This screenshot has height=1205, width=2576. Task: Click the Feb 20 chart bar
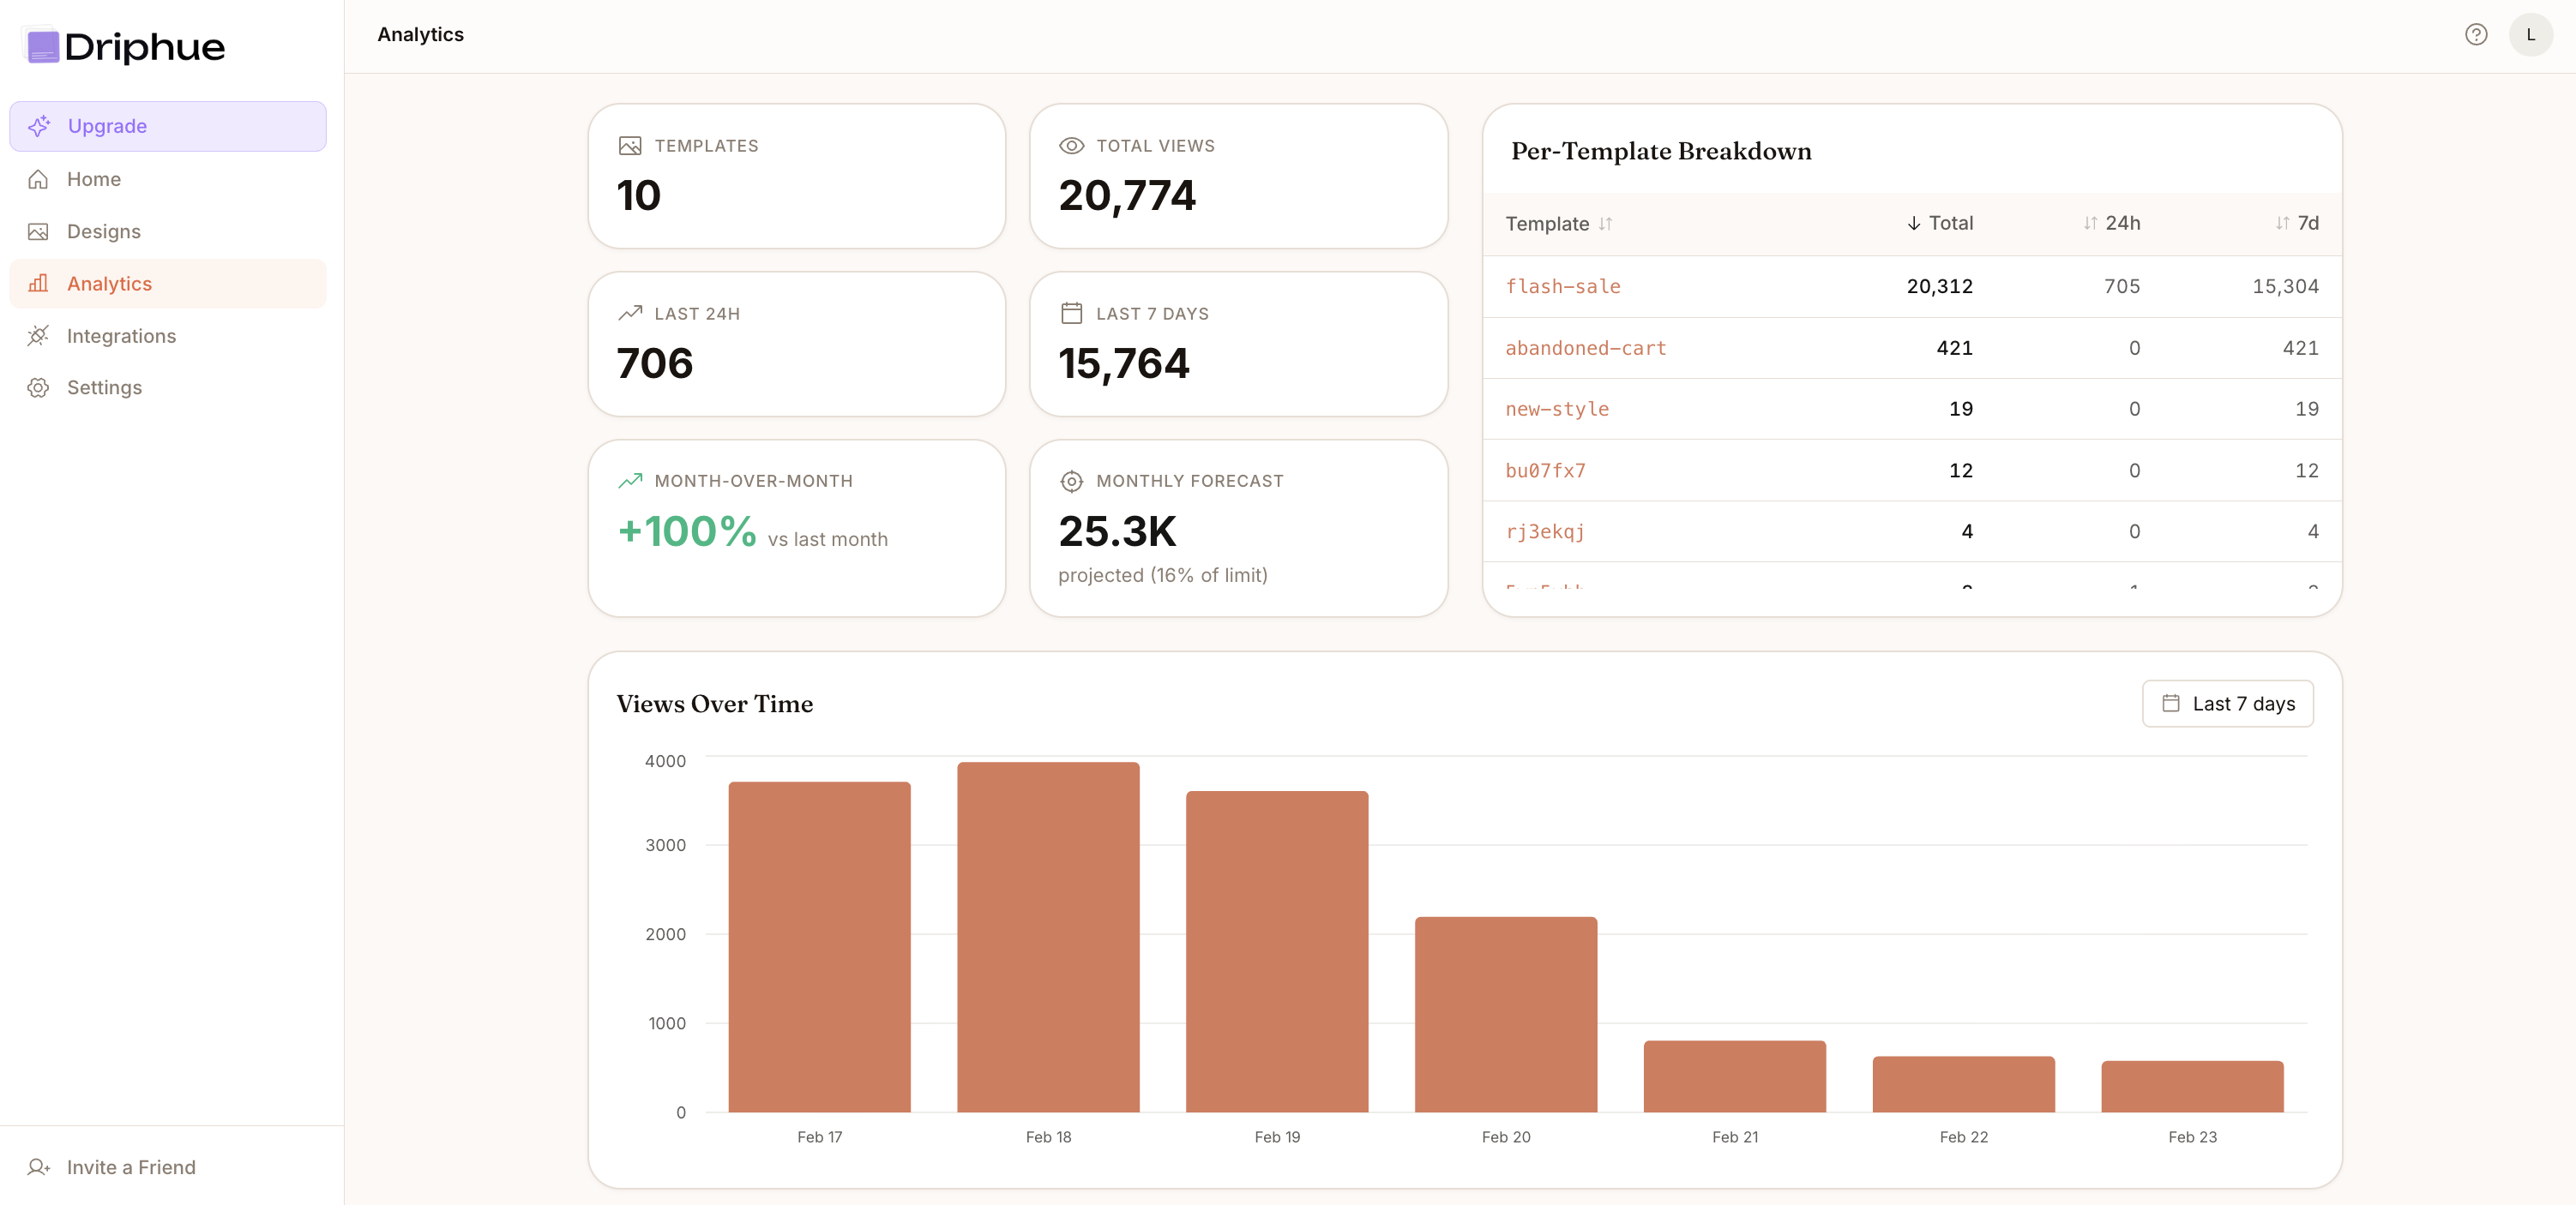(1505, 1014)
